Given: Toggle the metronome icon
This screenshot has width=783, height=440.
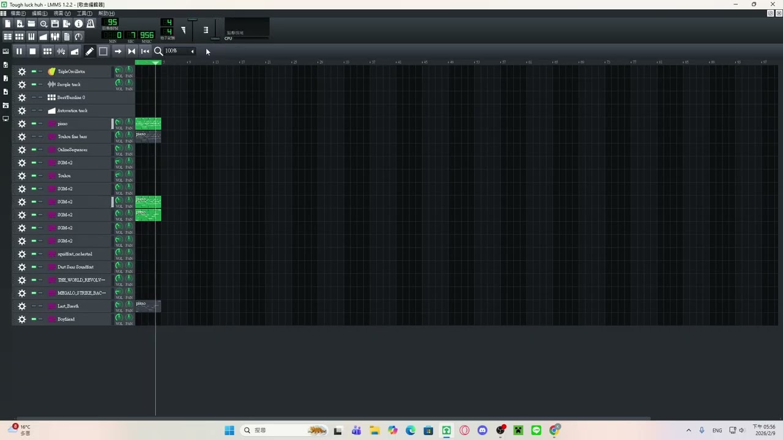Looking at the screenshot, I should pos(91,24).
